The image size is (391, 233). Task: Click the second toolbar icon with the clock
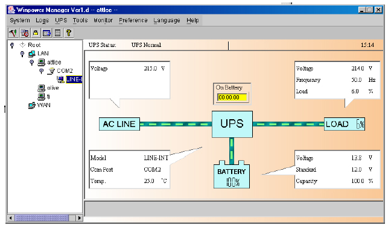pyautogui.click(x=24, y=33)
